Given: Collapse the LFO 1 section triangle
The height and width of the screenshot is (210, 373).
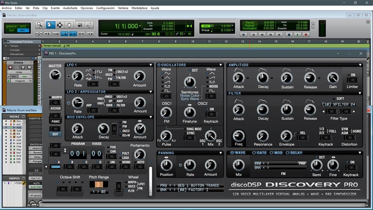Looking at the screenshot, I should click(151, 65).
